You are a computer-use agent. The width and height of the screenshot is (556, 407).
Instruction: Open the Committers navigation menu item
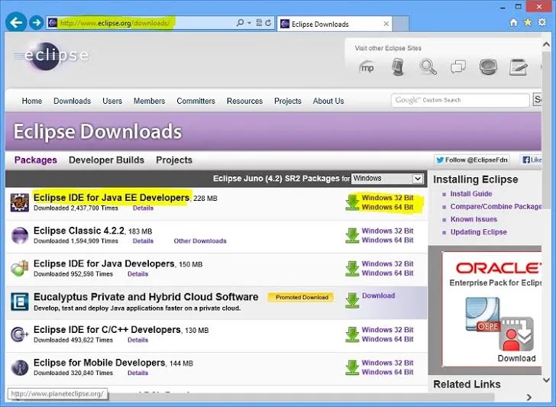click(x=196, y=101)
